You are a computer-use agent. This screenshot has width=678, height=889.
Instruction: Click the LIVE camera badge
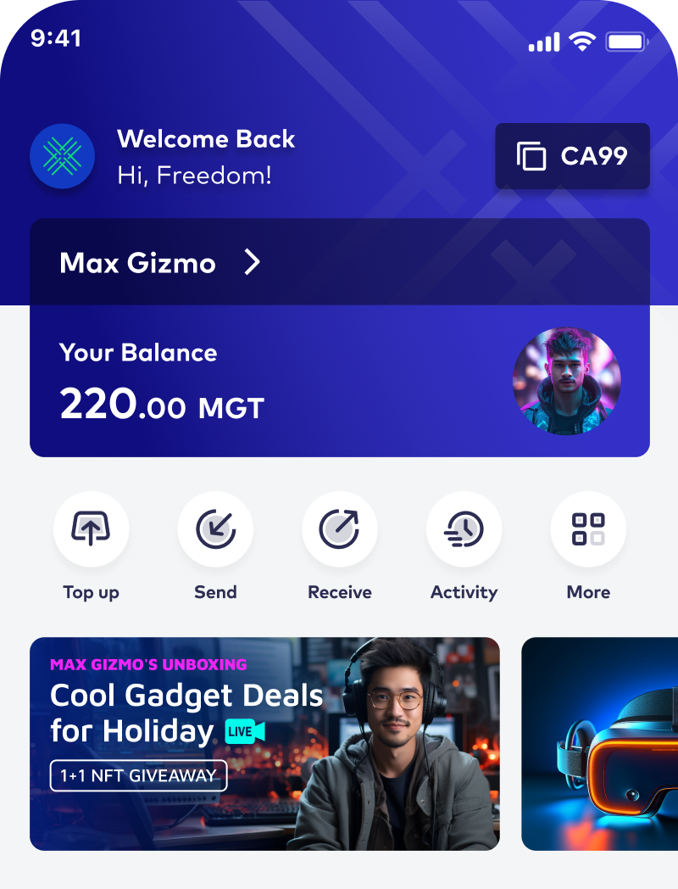[245, 731]
